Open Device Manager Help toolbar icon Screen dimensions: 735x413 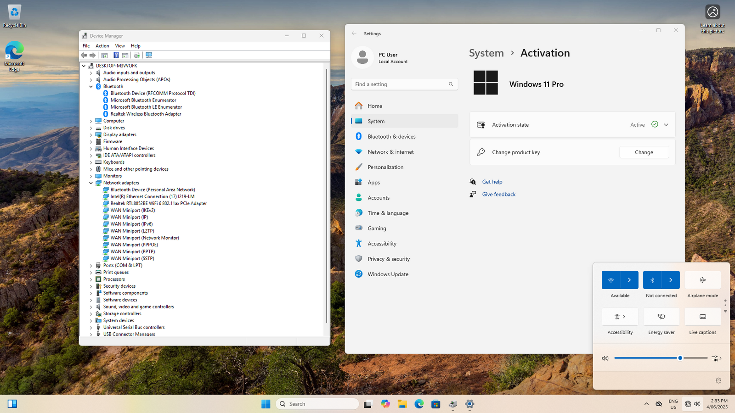pyautogui.click(x=116, y=55)
